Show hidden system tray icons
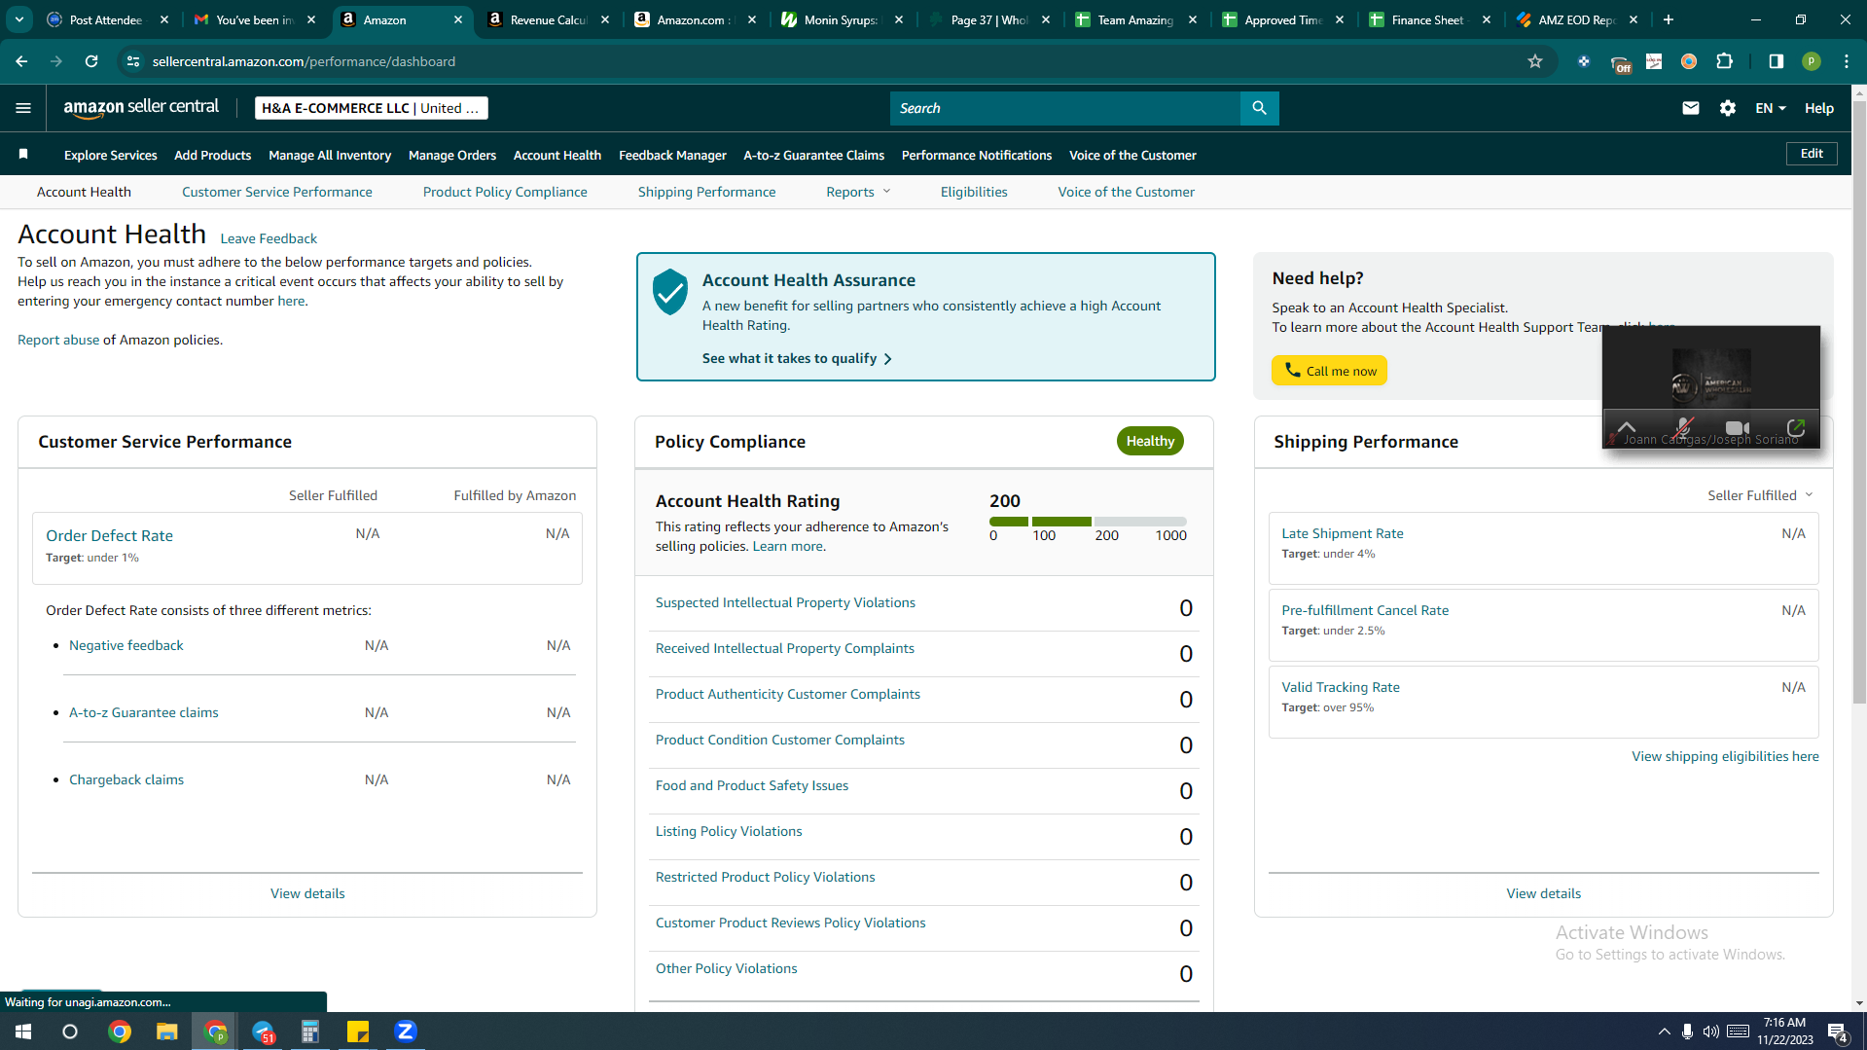 point(1665,1032)
